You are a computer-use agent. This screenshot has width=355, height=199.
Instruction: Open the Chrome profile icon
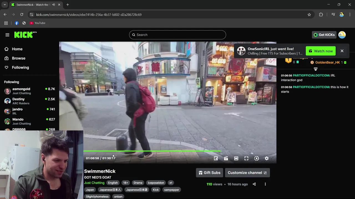342,15
